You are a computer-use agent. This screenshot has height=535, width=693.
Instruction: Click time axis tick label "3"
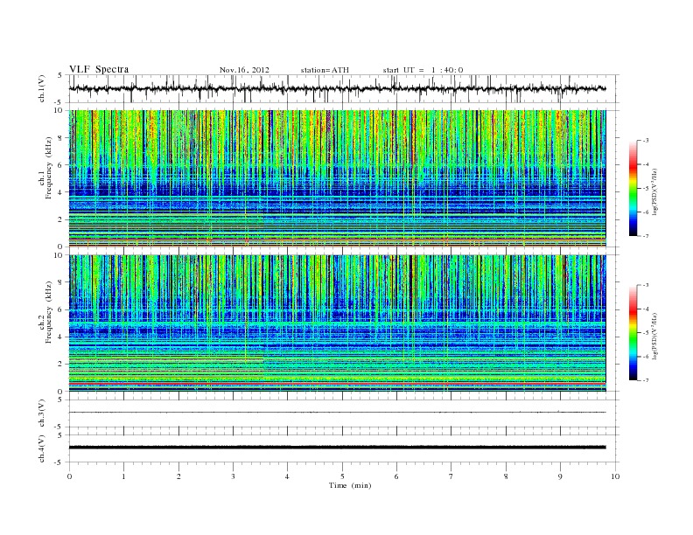(234, 476)
